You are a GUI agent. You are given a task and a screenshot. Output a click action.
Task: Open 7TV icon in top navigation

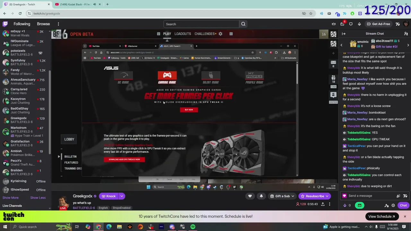click(x=398, y=24)
